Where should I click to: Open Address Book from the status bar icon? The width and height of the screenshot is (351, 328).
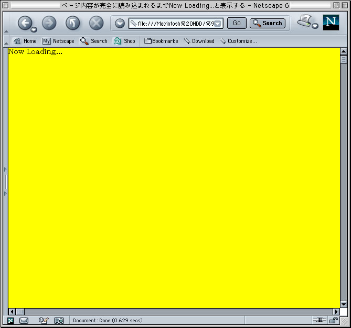coord(59,321)
